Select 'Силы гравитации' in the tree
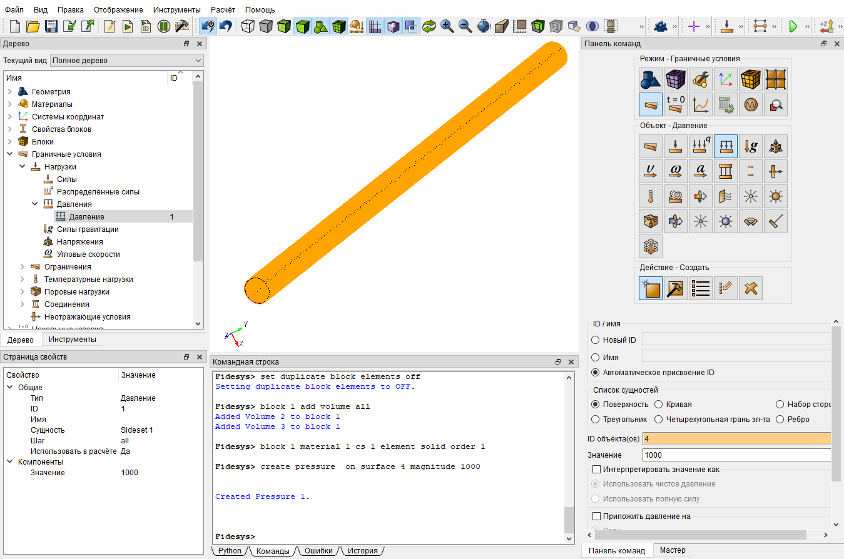The image size is (844, 559). 88,229
